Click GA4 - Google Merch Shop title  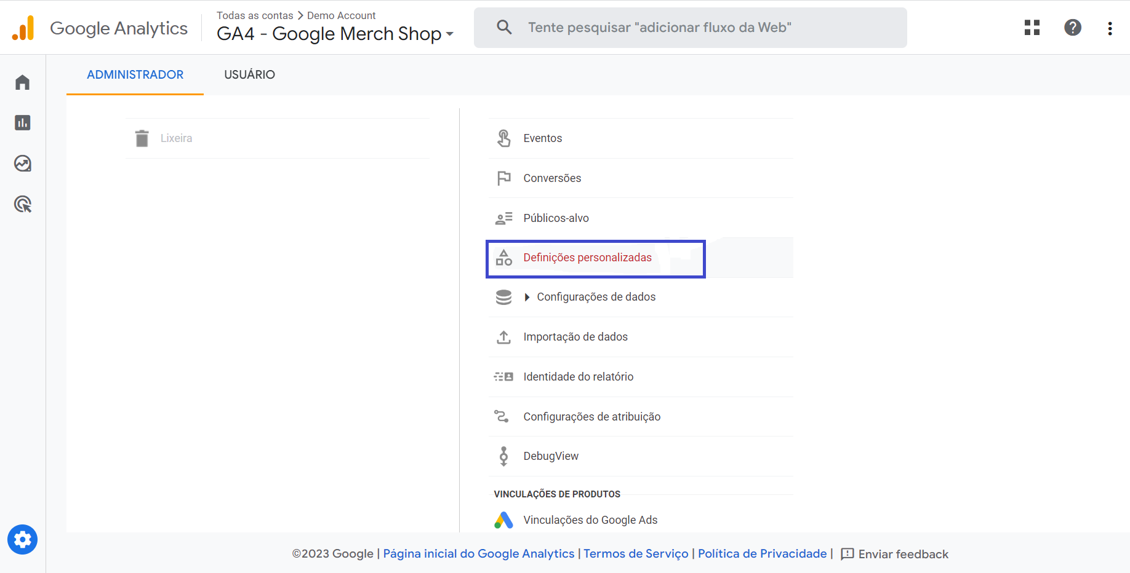click(x=329, y=34)
